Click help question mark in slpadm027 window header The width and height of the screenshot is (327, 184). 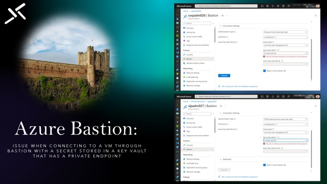(x=283, y=96)
